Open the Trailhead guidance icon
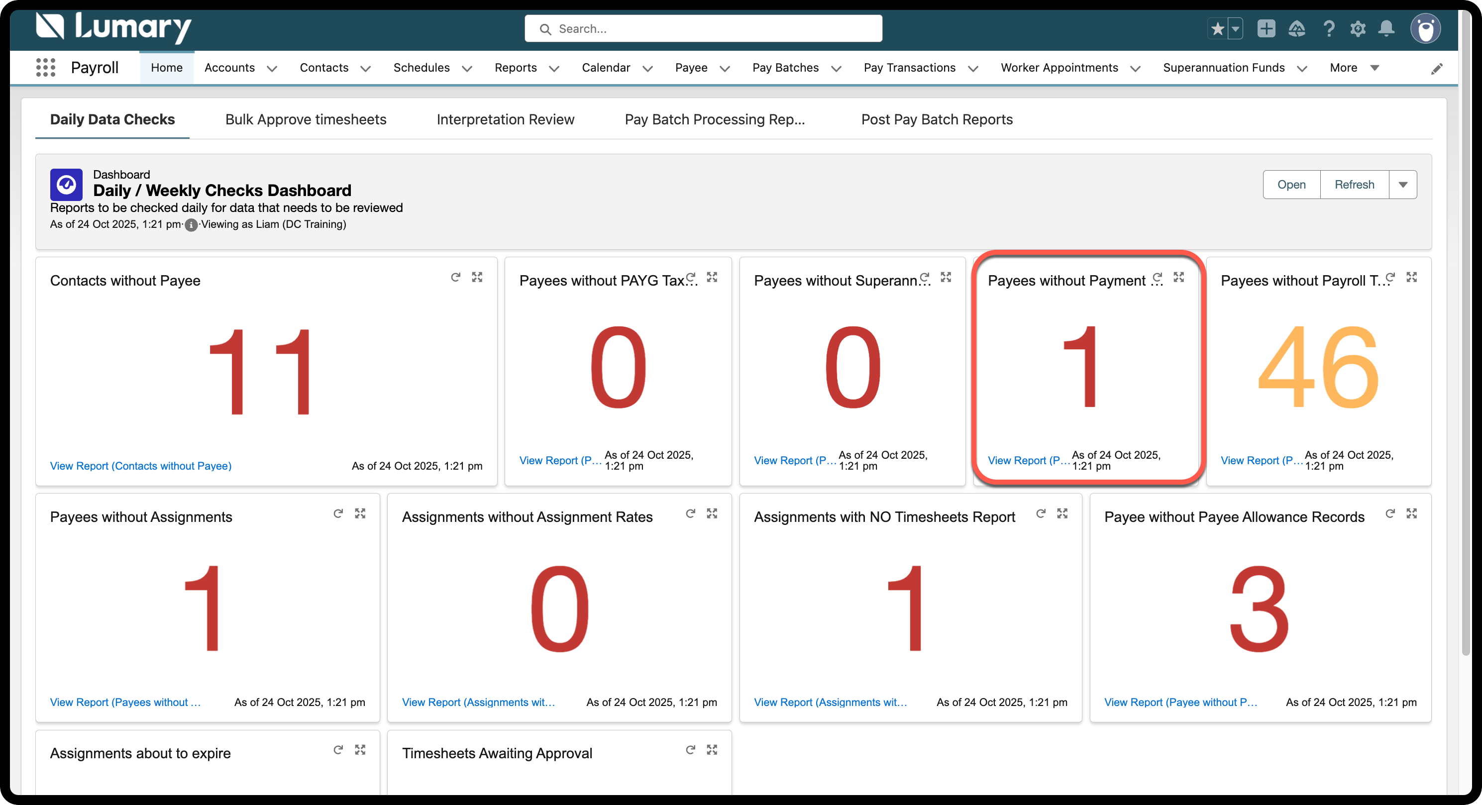The width and height of the screenshot is (1482, 805). pyautogui.click(x=1297, y=29)
